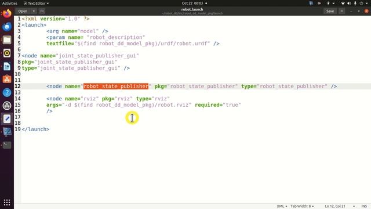Click the new document tab icon beside Open
Screen dimensions: 371x209
(x=42, y=11)
